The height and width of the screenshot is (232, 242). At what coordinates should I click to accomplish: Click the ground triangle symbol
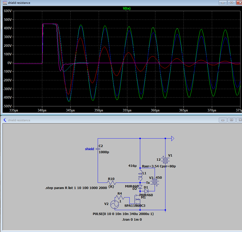pos(173,139)
